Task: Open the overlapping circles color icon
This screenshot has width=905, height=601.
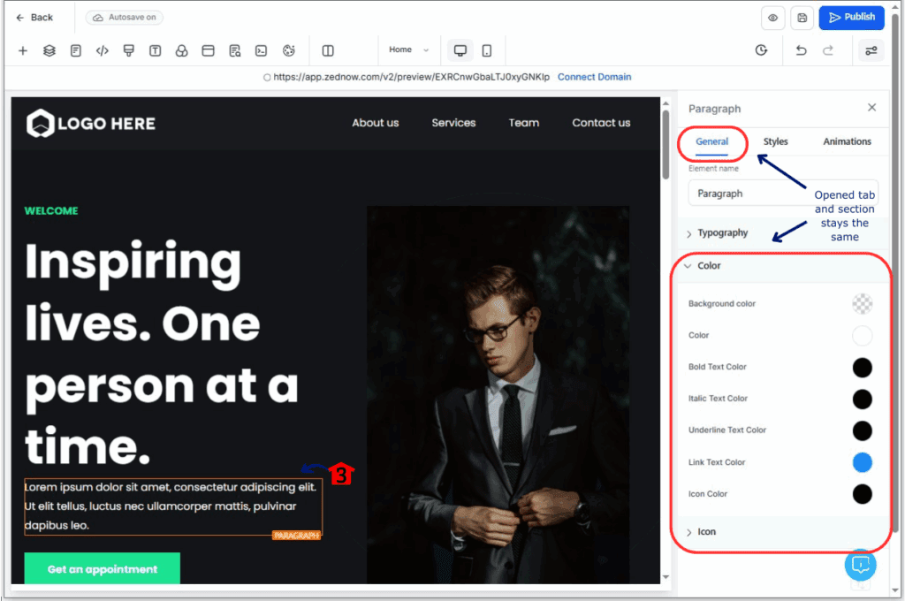Action: pos(182,50)
